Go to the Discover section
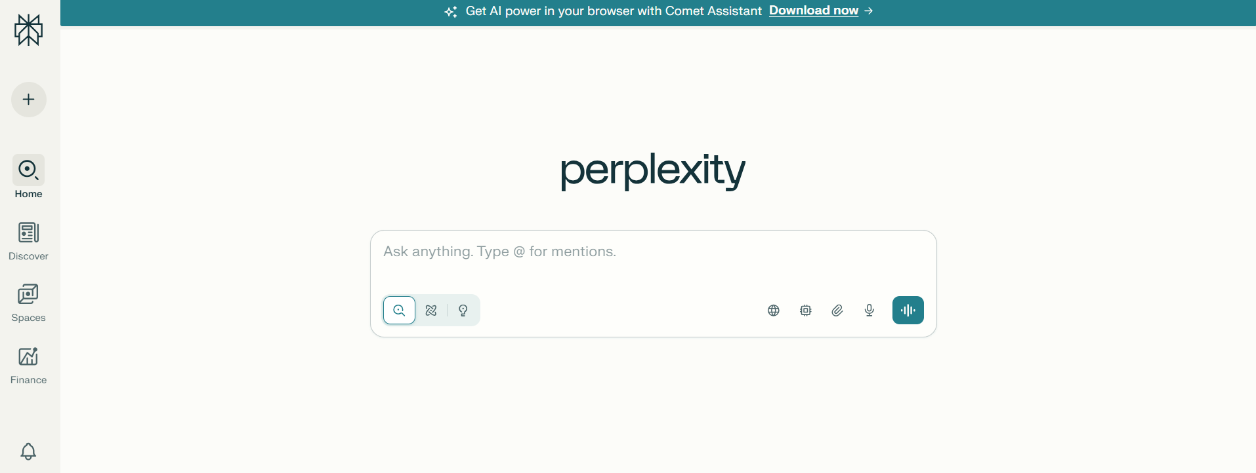This screenshot has height=473, width=1256. coord(28,240)
